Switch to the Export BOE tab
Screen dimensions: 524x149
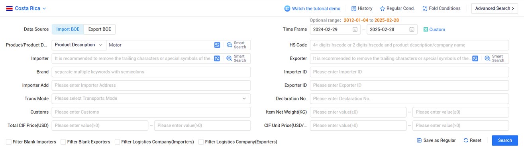[x=100, y=29]
